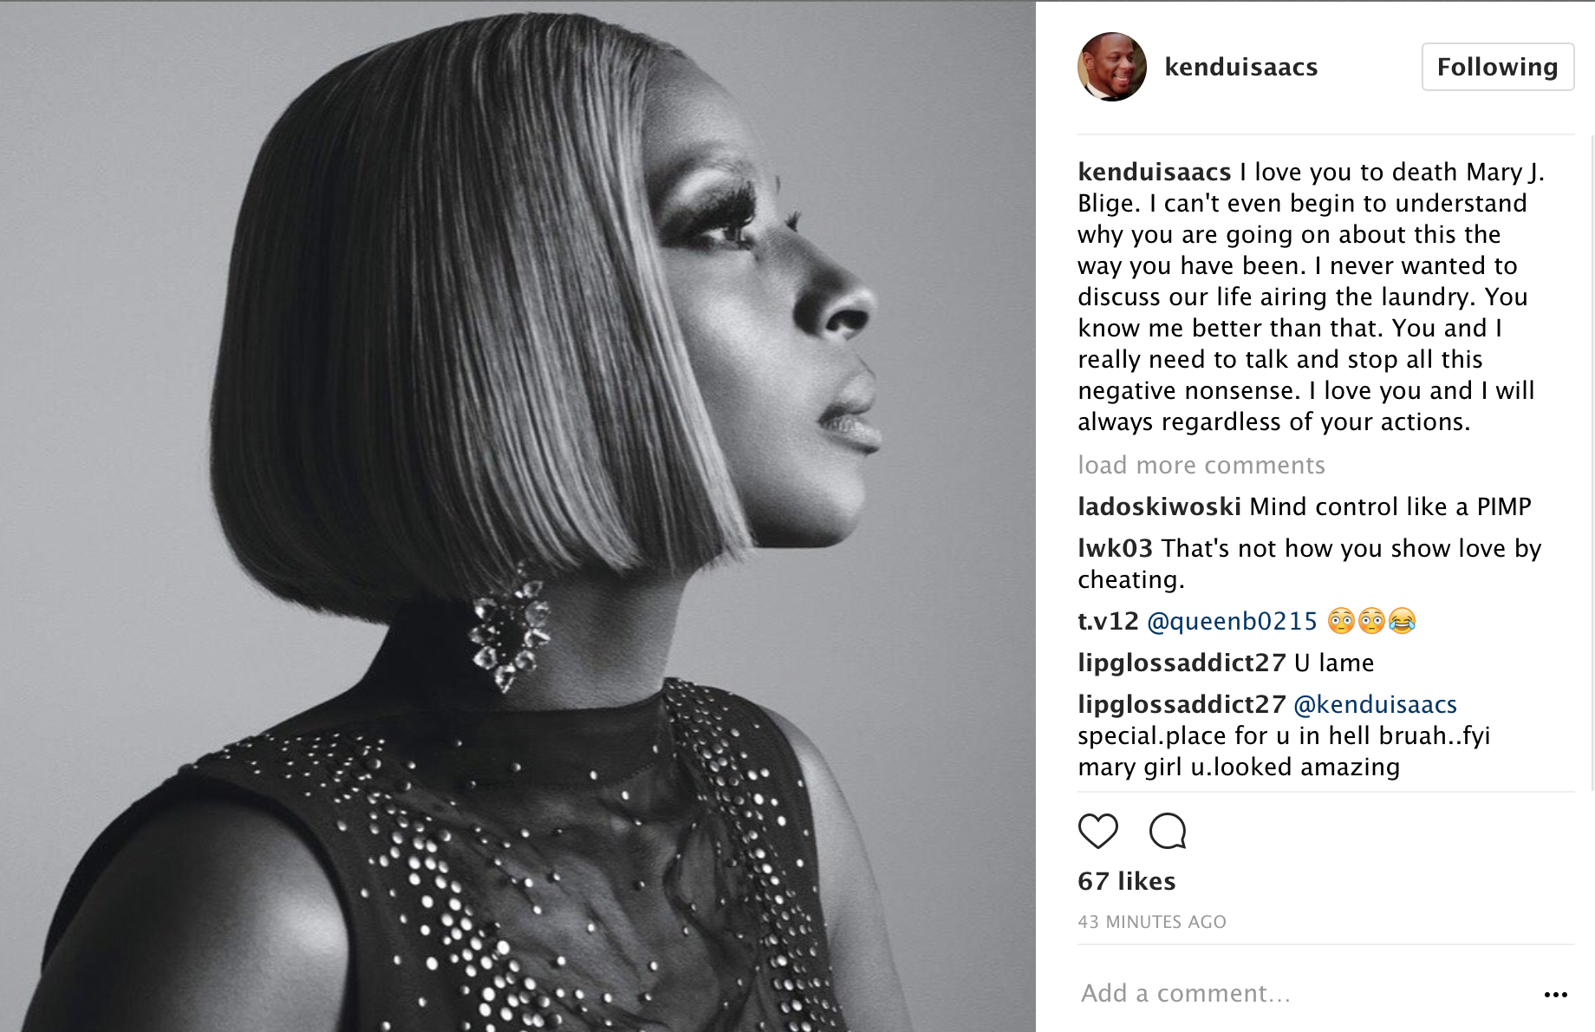Open the comment bubble icon
1595x1032 pixels.
tap(1168, 831)
